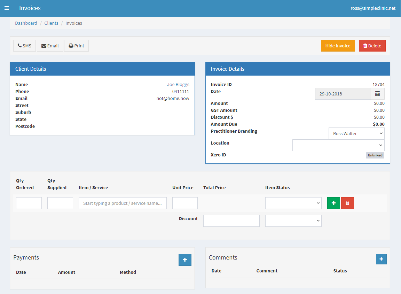This screenshot has height=294, width=401.
Task: Navigate to Dashboard via the breadcrumb
Action: tap(26, 23)
